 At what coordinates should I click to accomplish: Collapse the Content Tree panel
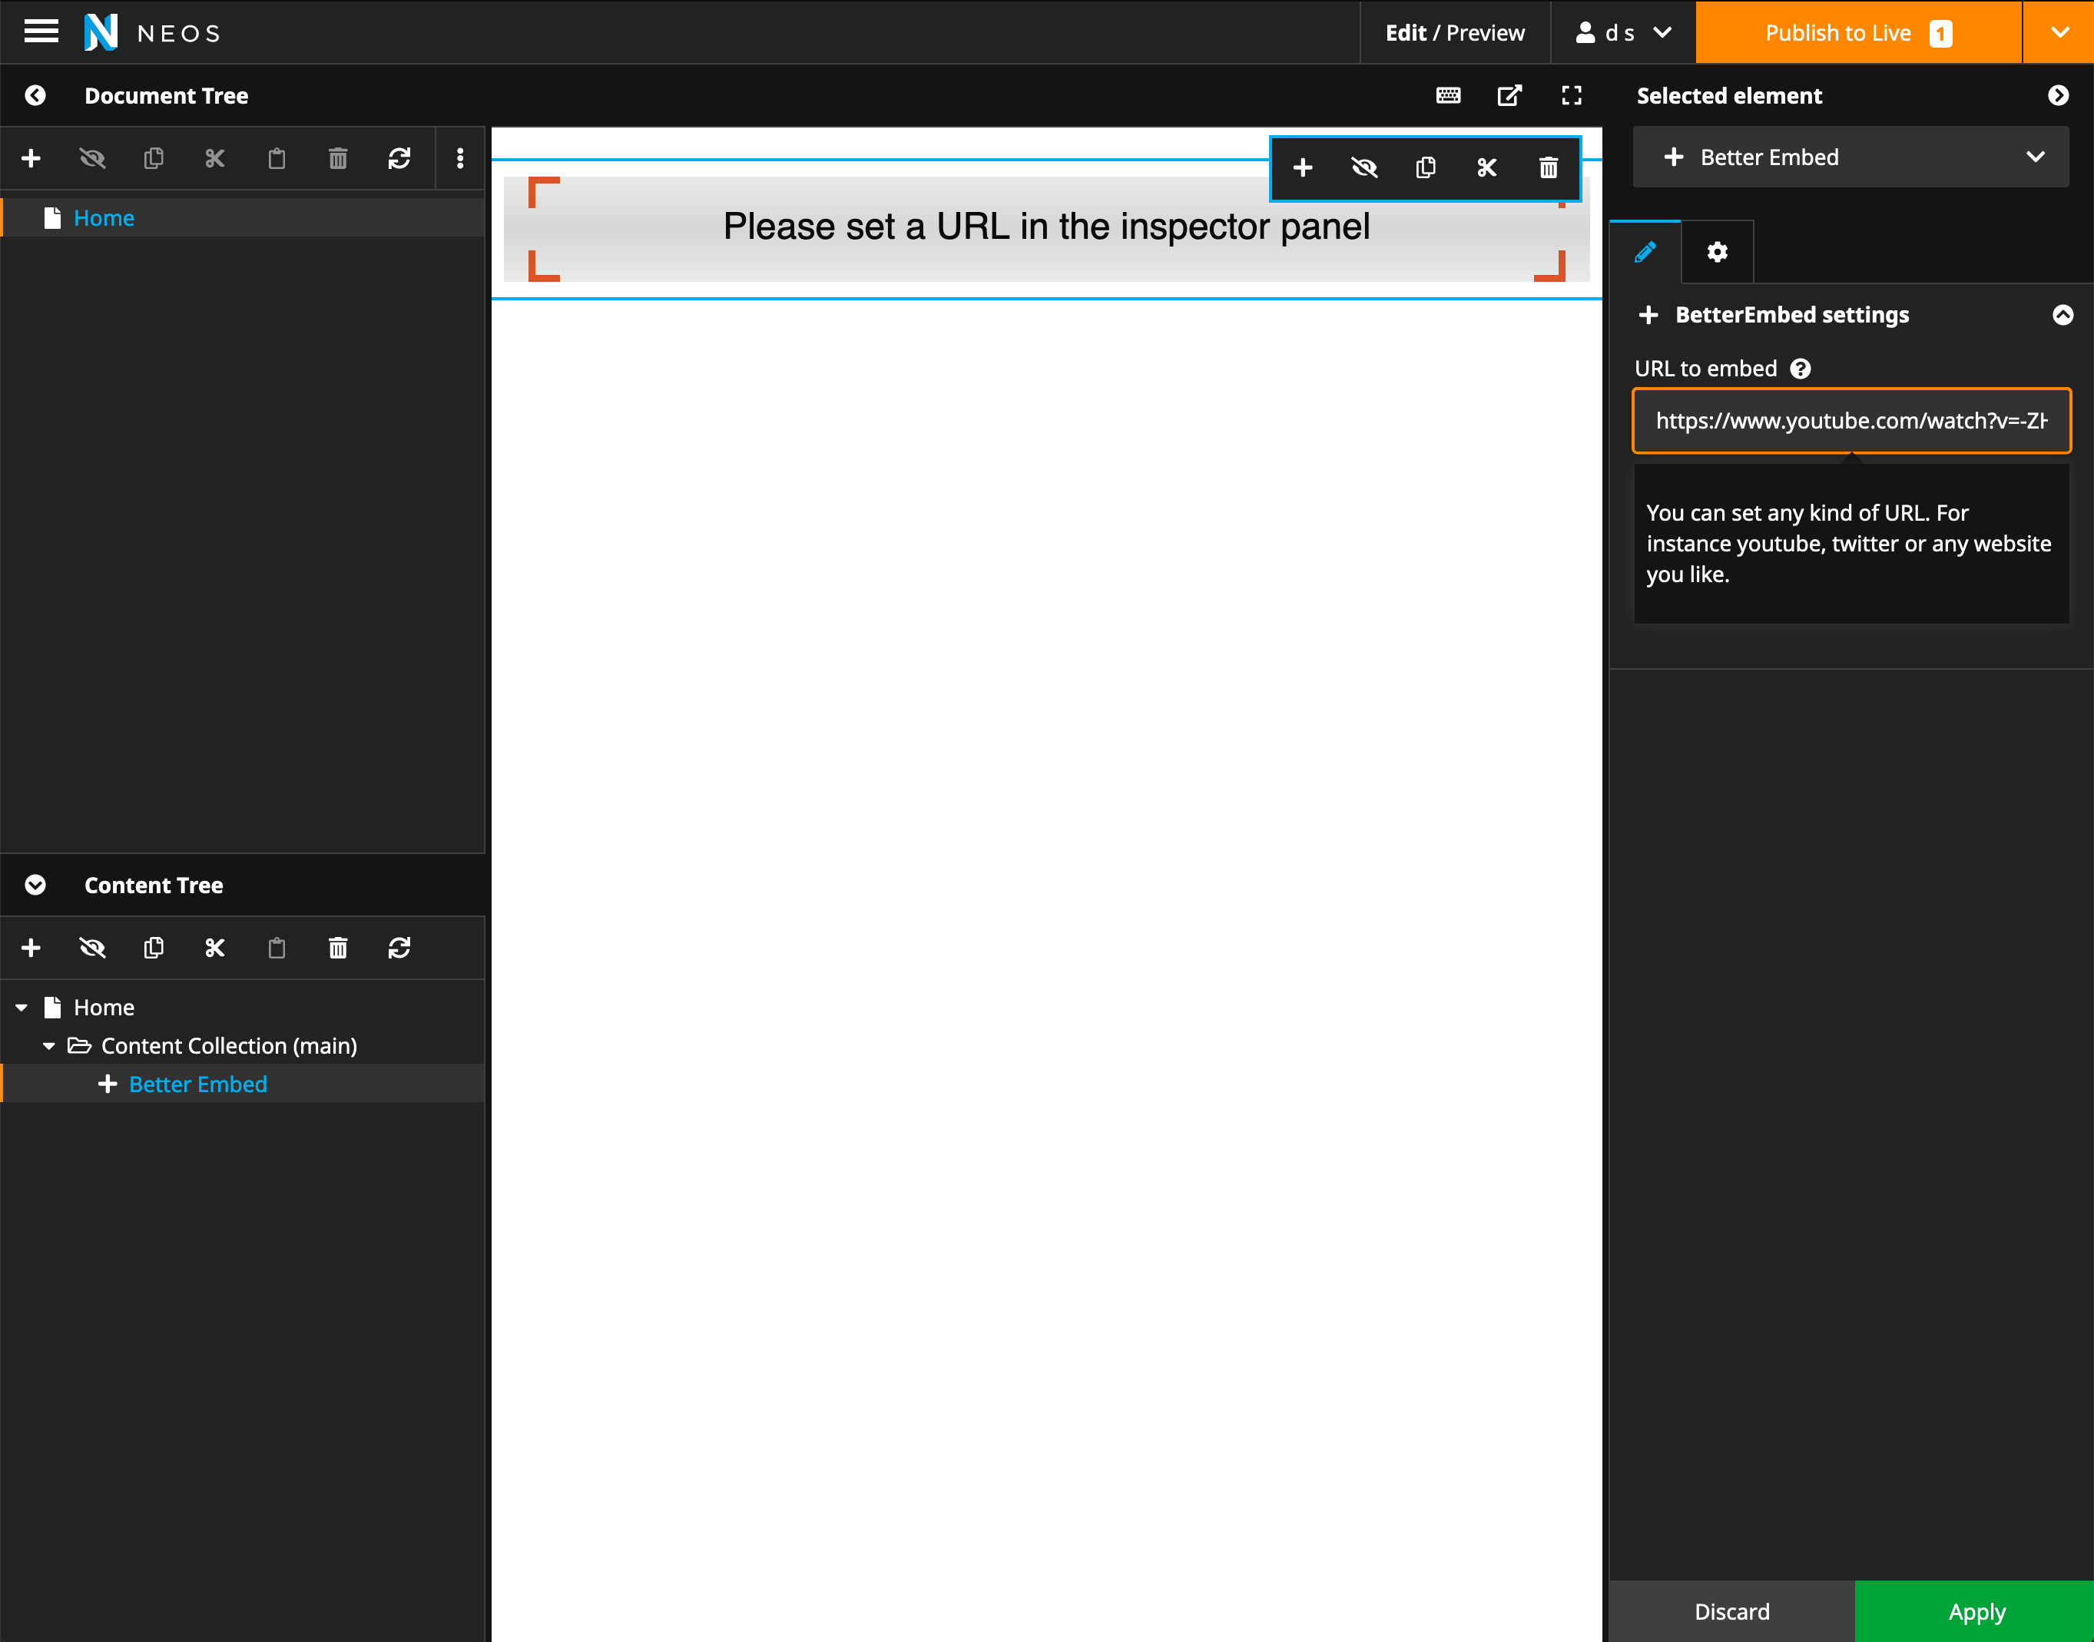35,885
